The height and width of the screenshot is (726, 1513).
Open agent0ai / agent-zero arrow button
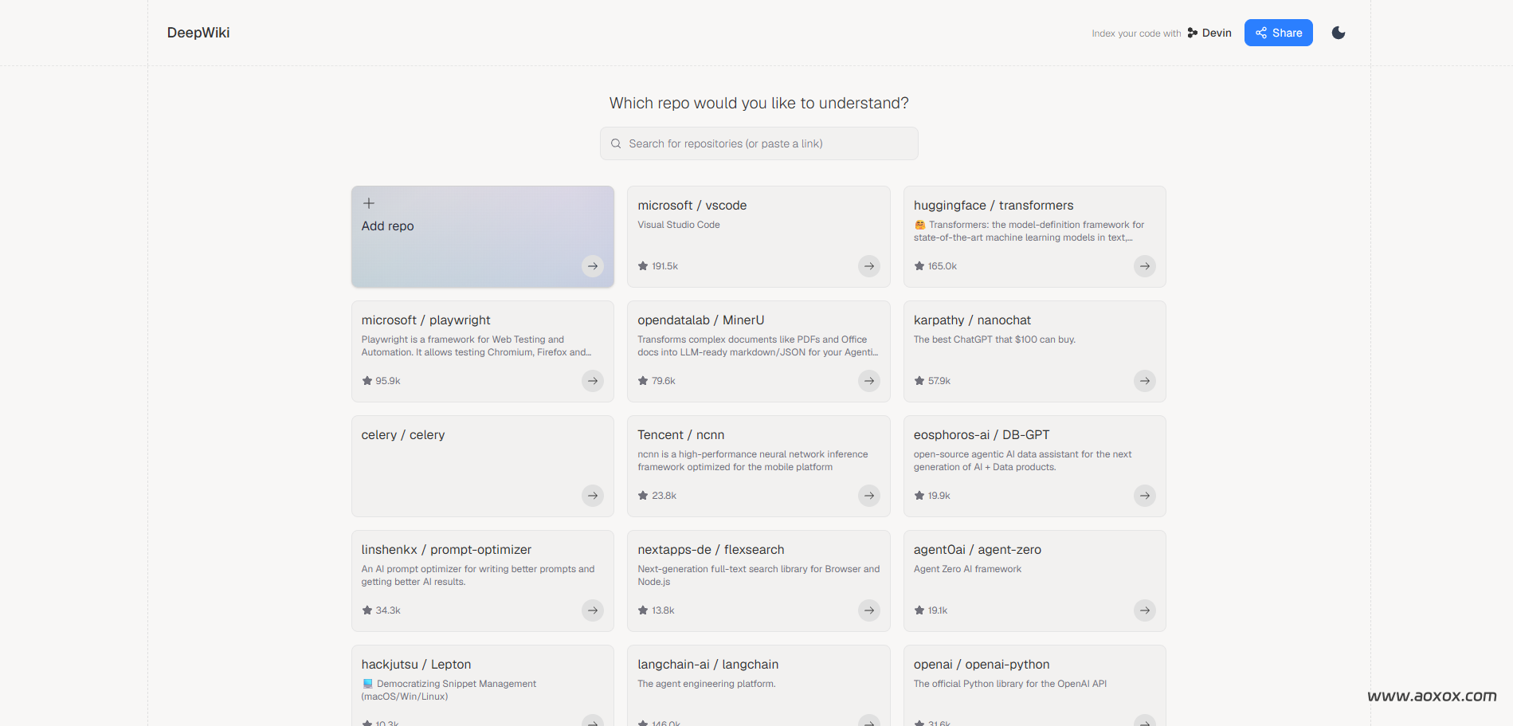[x=1145, y=610]
